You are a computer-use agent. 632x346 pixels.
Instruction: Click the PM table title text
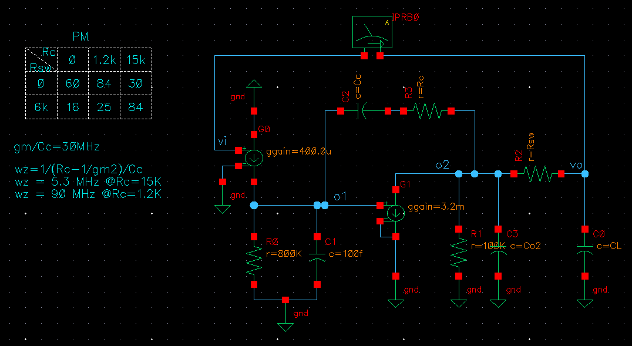pos(81,37)
